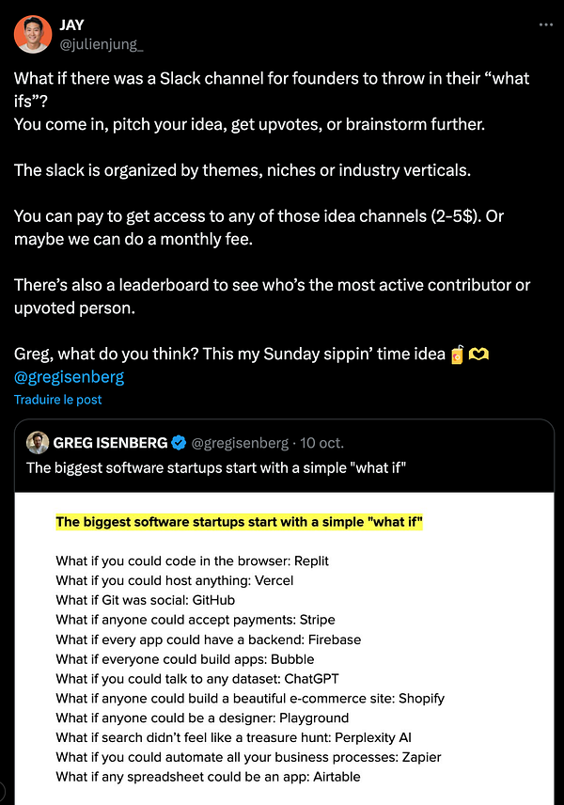Click the gray @gregisenberg handle in quoted post
The image size is (564, 805).
[x=240, y=442]
